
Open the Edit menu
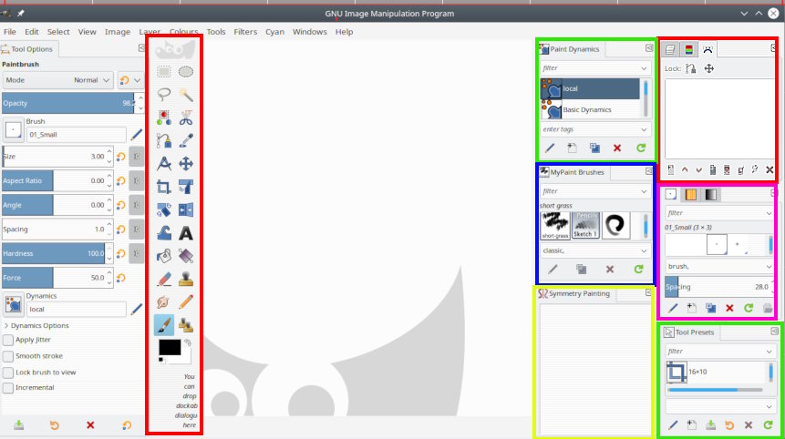(x=32, y=32)
